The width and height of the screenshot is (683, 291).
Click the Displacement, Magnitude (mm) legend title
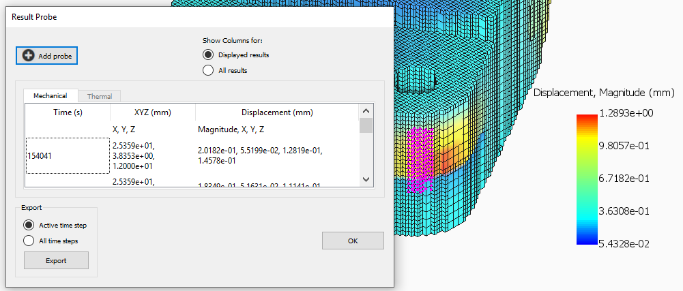pyautogui.click(x=604, y=93)
